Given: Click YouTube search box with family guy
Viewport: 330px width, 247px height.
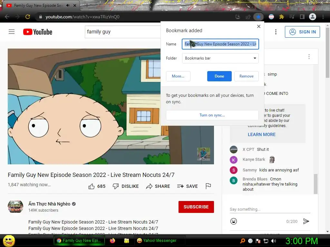Looking at the screenshot, I should [x=123, y=32].
